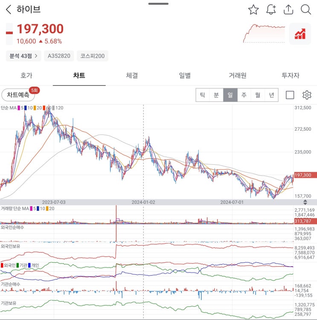The height and width of the screenshot is (320, 317).
Task: Tap the 2024-07-01 date axis label
Action: pos(232,202)
